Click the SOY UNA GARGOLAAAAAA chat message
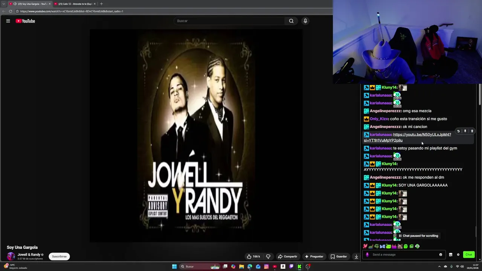 pyautogui.click(x=423, y=185)
